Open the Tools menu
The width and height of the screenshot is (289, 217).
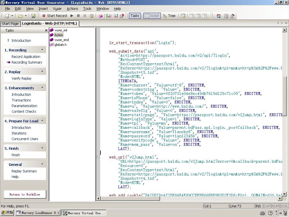(87, 9)
